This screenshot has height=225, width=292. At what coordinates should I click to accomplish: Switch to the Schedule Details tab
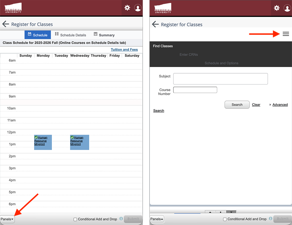pyautogui.click(x=71, y=35)
